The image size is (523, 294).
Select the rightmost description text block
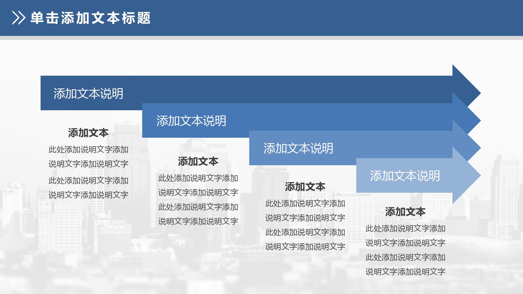406,249
